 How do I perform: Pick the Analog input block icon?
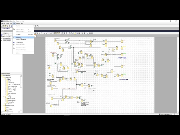coord(6,98)
